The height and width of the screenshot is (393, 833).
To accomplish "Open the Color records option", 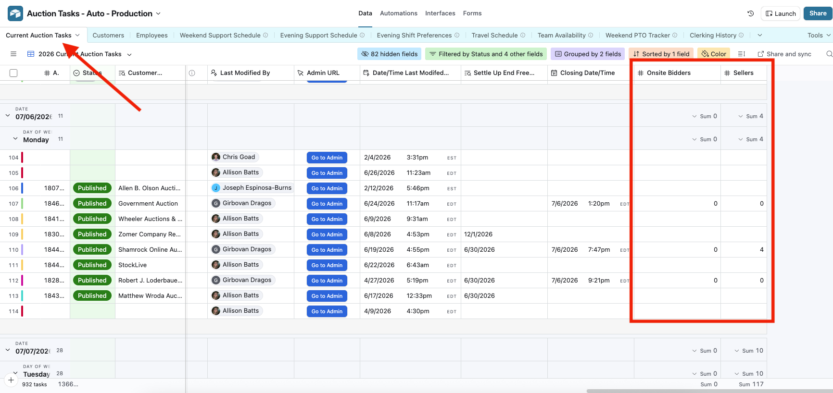I will tap(714, 54).
